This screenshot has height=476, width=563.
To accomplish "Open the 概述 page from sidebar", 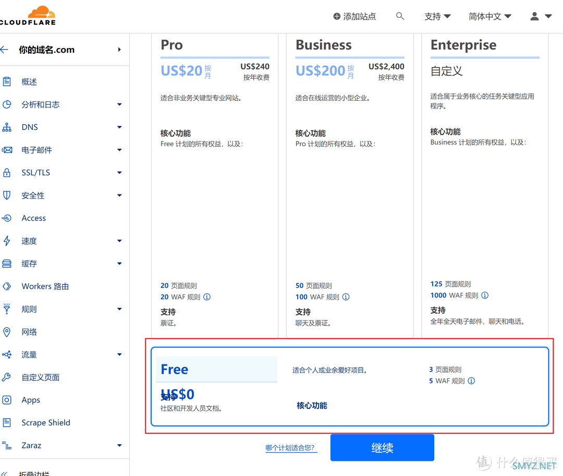I will click(29, 82).
